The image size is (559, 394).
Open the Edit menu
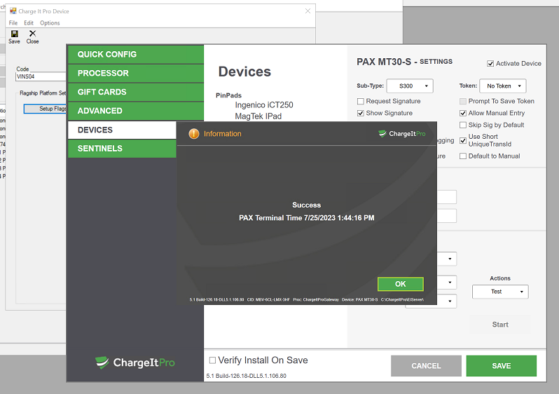(x=29, y=23)
